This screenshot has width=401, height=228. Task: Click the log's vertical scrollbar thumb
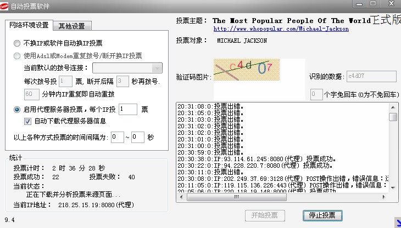pyautogui.click(x=393, y=117)
